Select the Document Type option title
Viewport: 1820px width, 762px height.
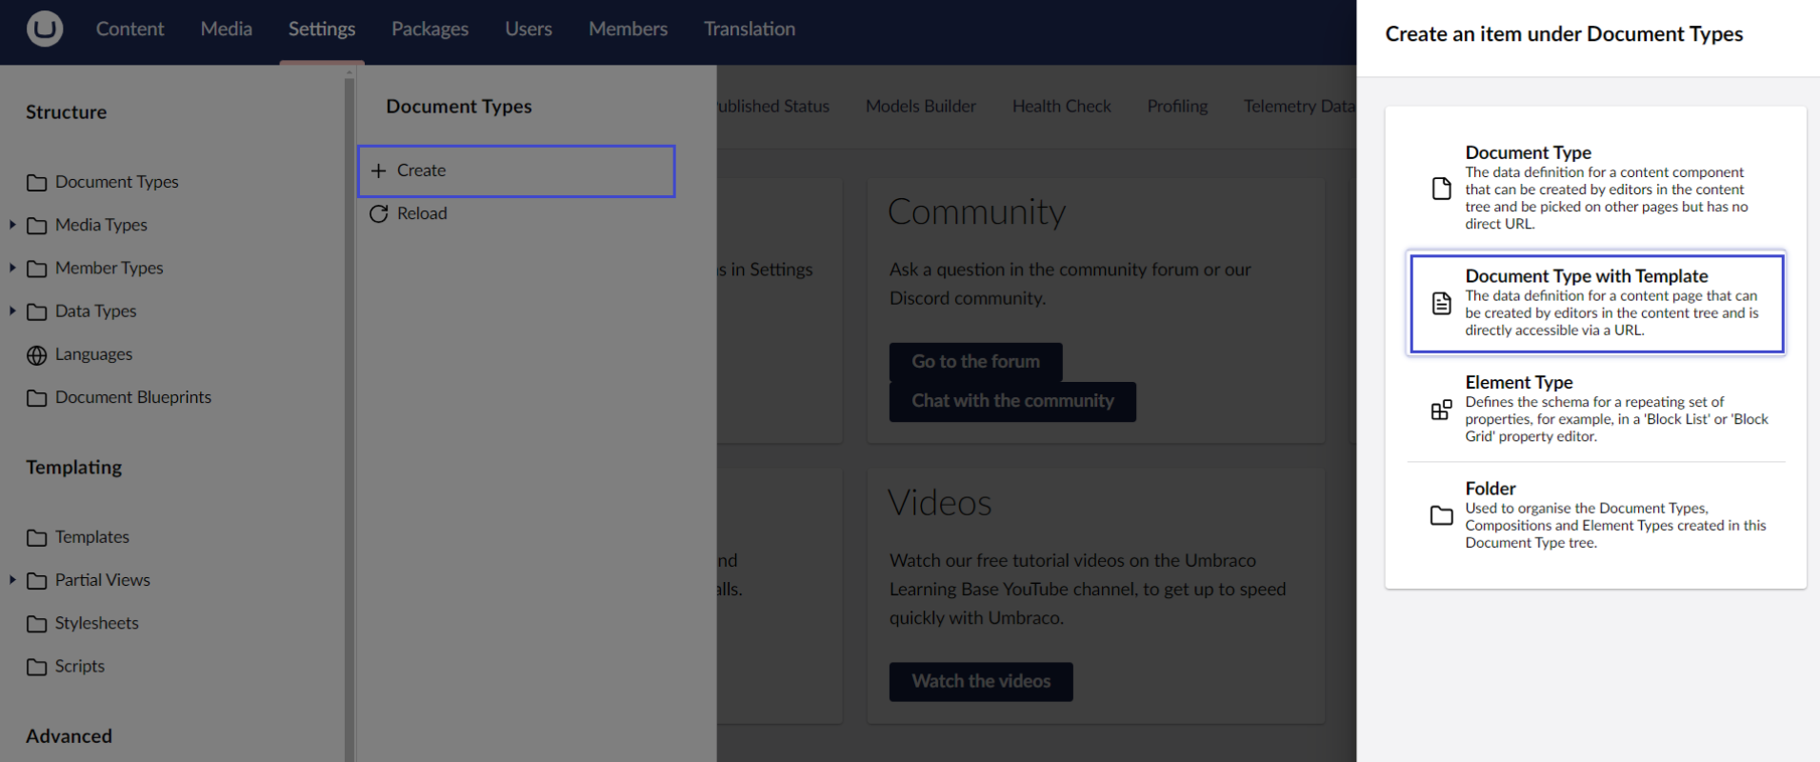[1528, 152]
